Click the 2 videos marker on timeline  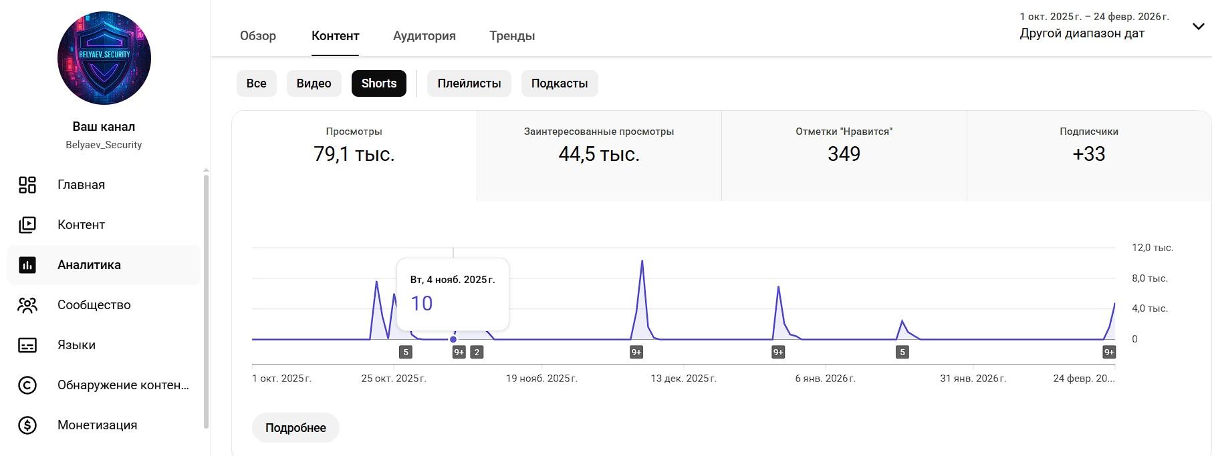477,352
